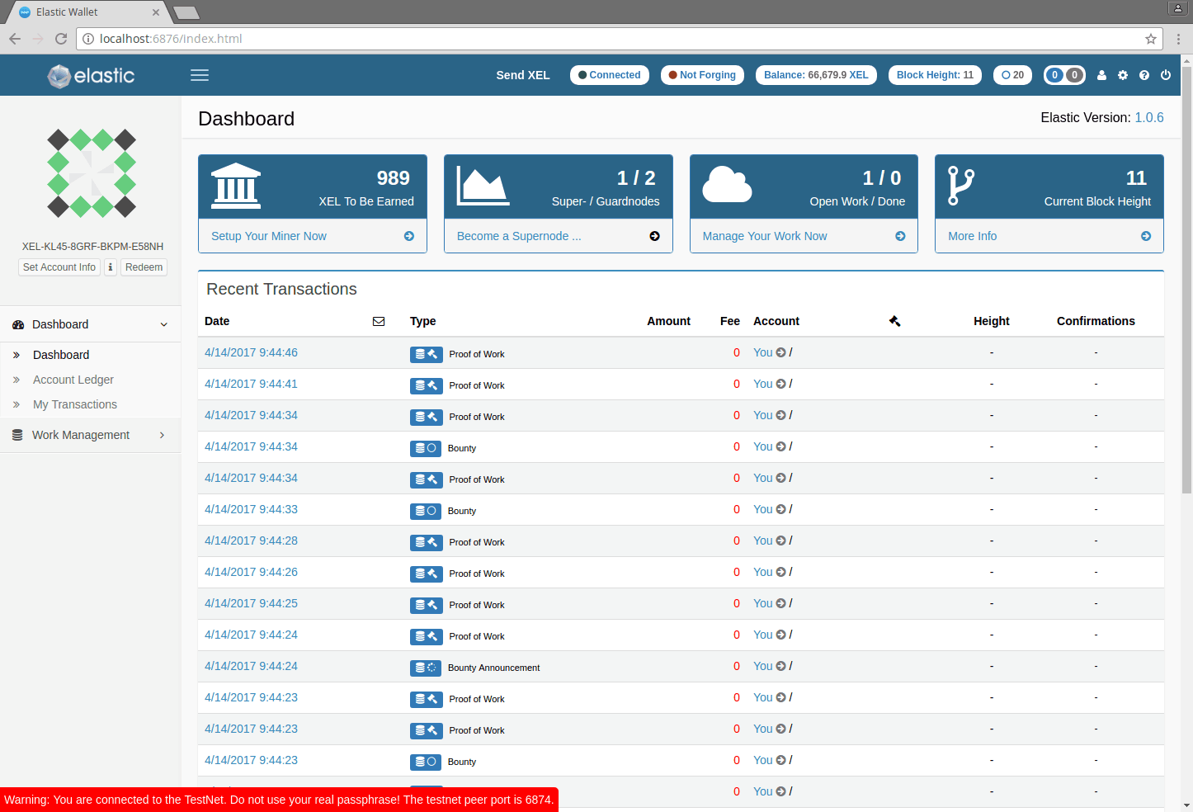This screenshot has height=812, width=1193.
Task: Expand the Work Management sidebar section
Action: (91, 435)
